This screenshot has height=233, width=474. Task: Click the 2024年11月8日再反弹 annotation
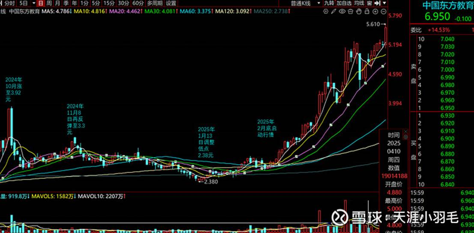pyautogui.click(x=75, y=119)
